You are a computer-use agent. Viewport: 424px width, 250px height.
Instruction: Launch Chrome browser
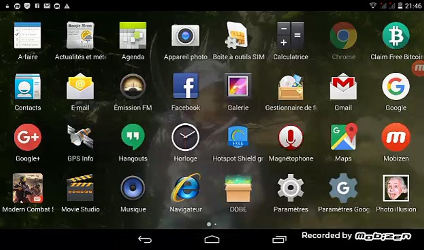click(343, 35)
